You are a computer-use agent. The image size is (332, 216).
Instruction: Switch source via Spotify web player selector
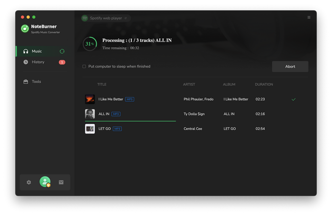coord(106,18)
